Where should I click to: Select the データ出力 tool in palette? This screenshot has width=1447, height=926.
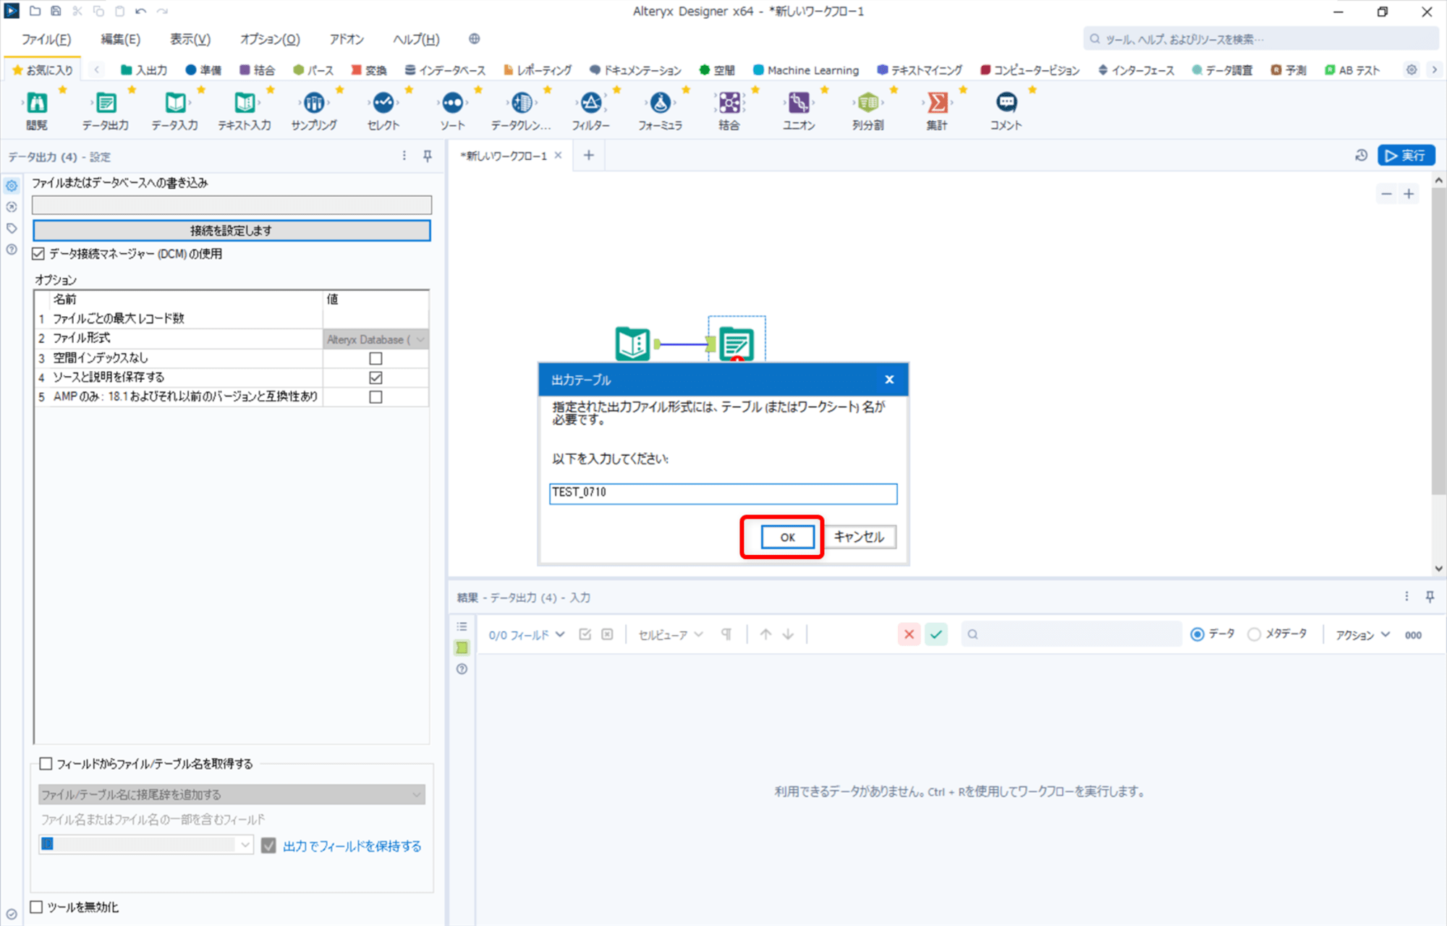pyautogui.click(x=106, y=103)
